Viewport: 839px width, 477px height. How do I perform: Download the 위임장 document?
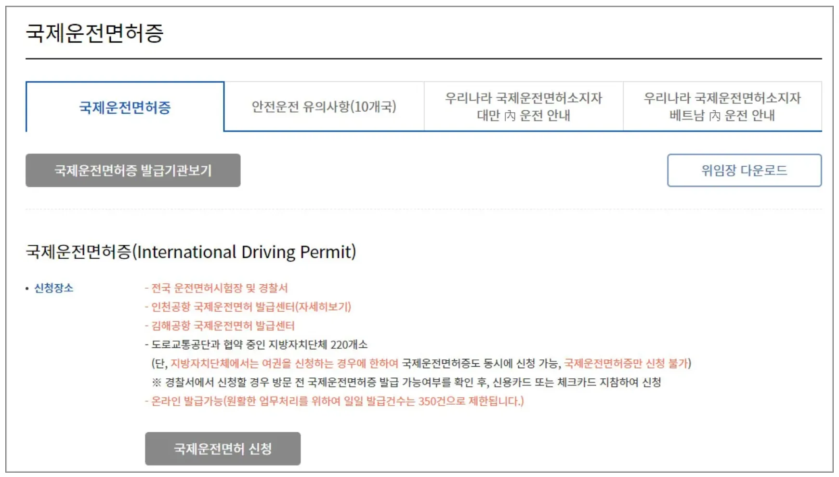point(744,170)
